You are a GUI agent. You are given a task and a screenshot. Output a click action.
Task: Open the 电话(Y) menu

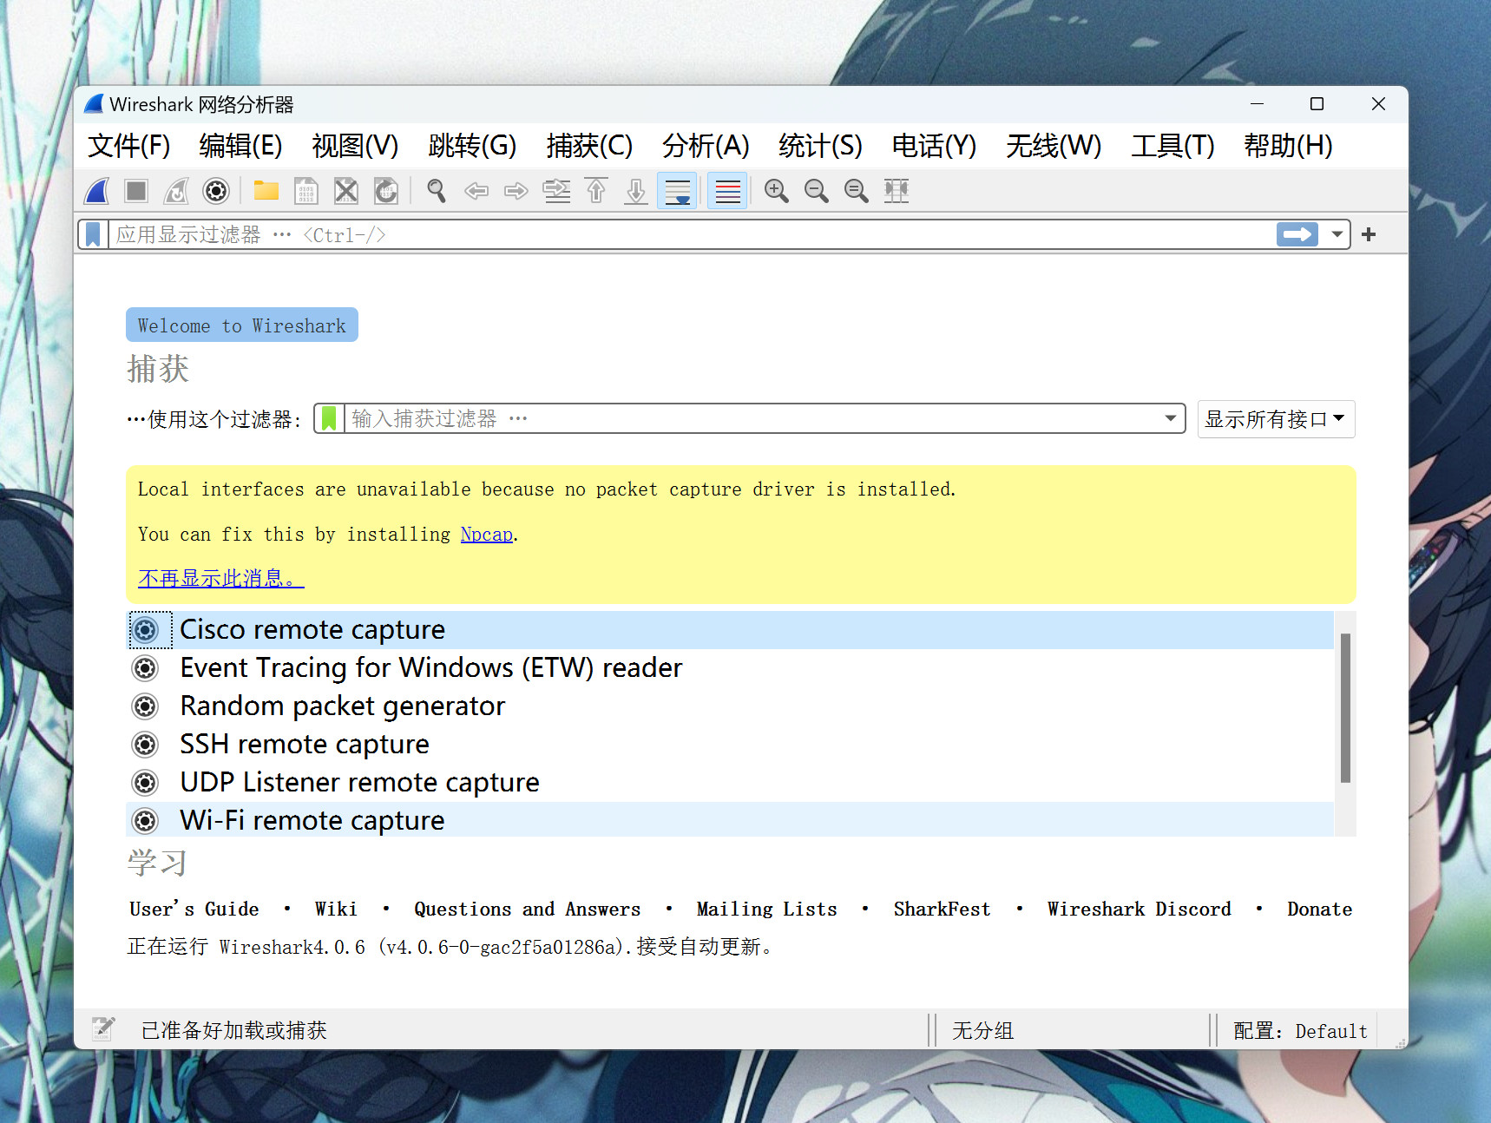934,146
